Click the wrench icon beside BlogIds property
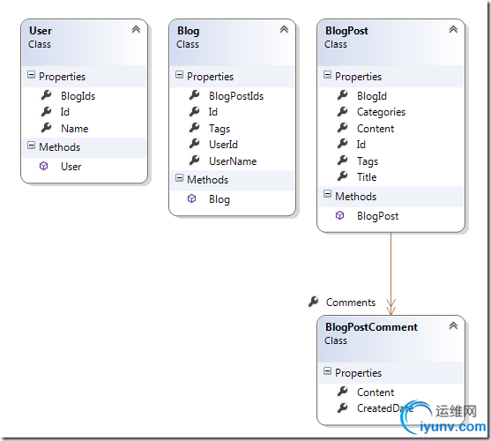Screen dimensions: 491x441 tap(47, 95)
